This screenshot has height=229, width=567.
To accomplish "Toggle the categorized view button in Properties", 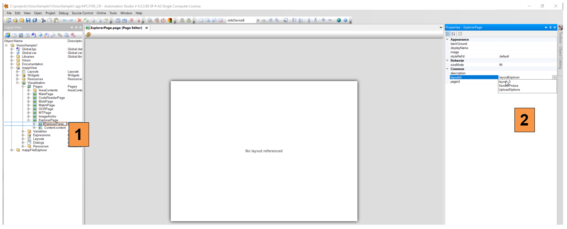I will 448,34.
